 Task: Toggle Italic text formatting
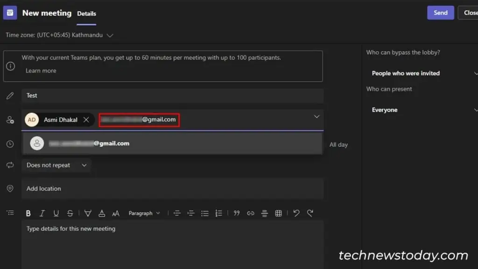coord(42,213)
